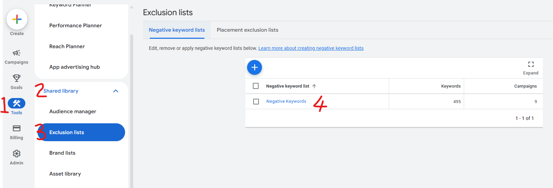Tick the Negative Keywords row checkbox
The height and width of the screenshot is (188, 553).
pos(256,101)
